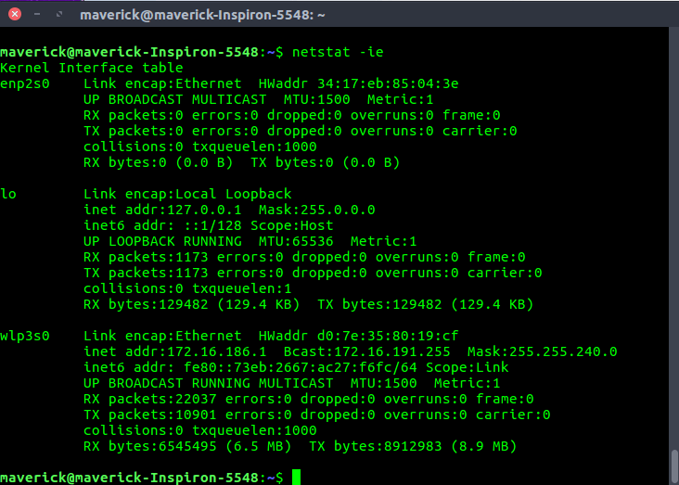679x485 pixels.
Task: Click 'UP BROADCAST MULTICAST' under enp2s0
Action: (175, 99)
